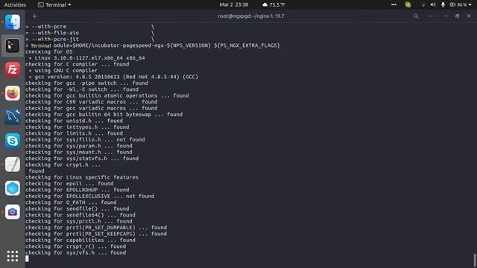
Task: Click line 'checking for crypt_r() ... found'
Action: [75, 246]
